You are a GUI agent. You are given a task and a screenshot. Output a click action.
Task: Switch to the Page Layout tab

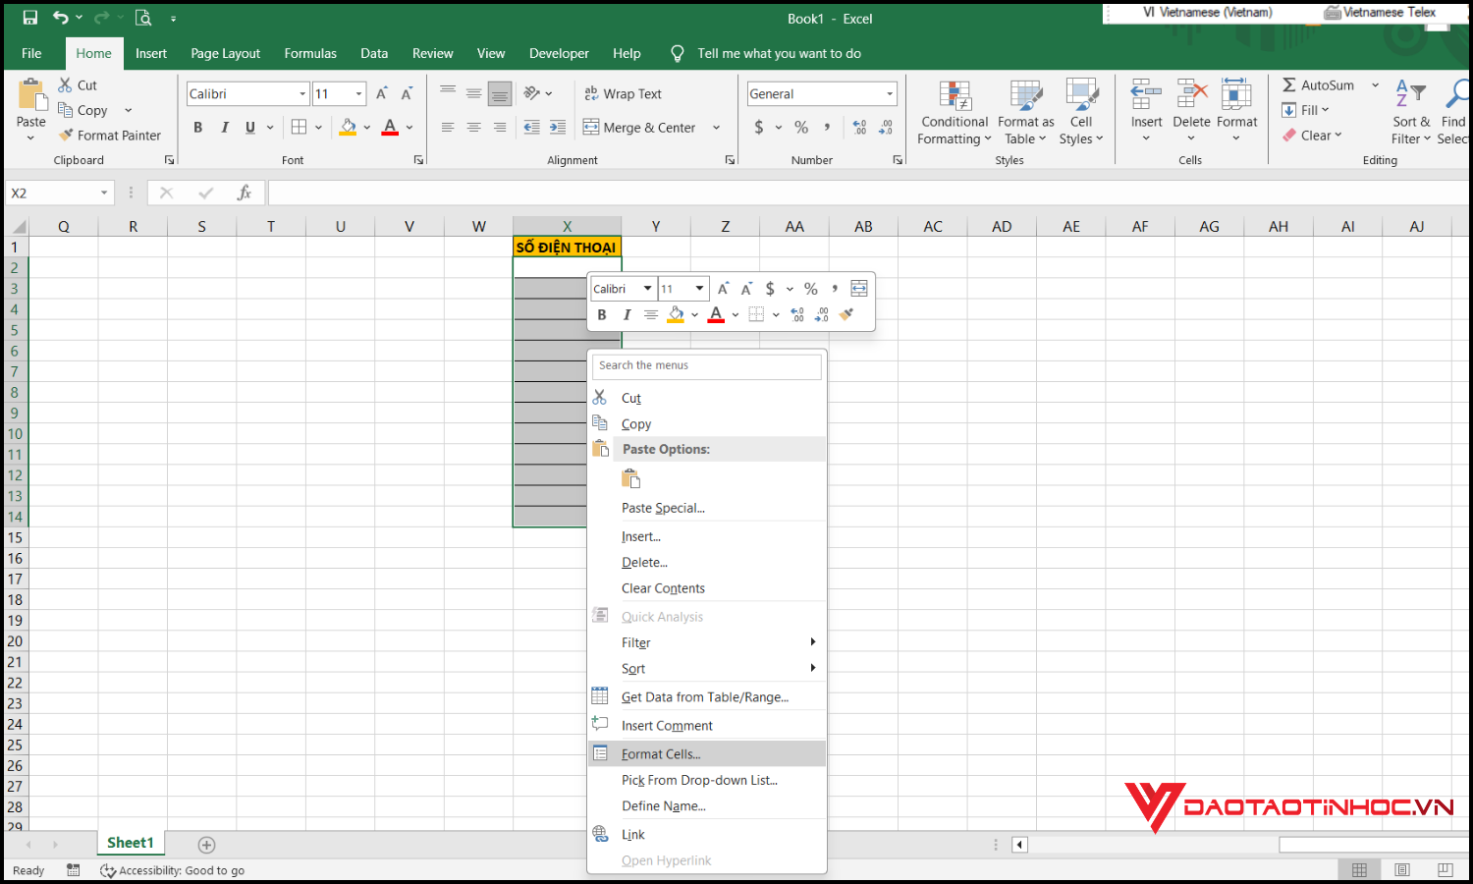(225, 54)
